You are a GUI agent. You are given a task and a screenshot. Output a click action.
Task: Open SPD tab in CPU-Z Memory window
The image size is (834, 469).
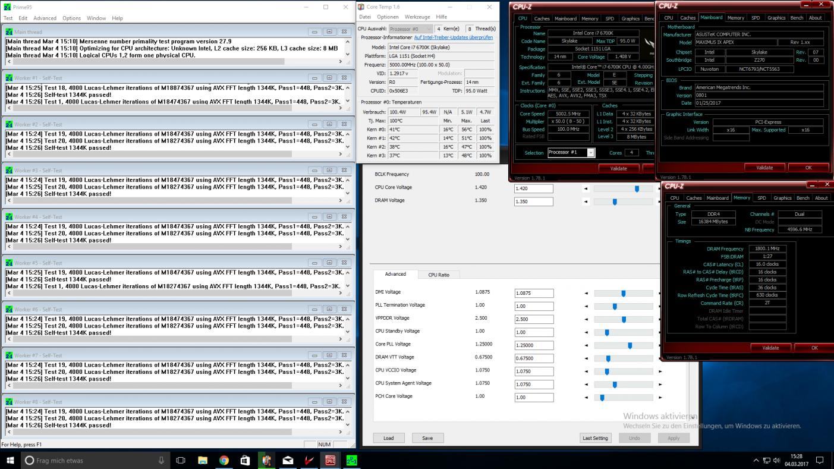(761, 198)
